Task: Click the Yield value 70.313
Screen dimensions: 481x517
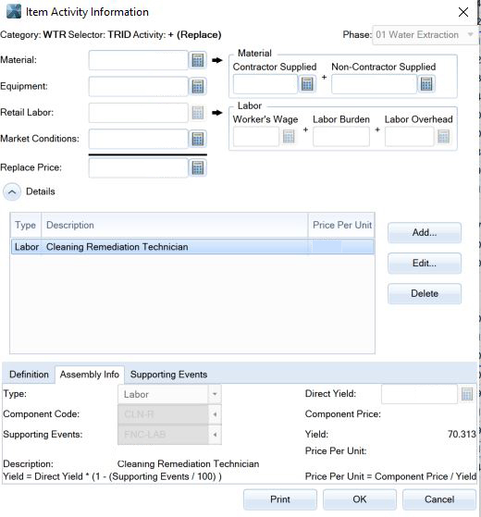Action: pyautogui.click(x=462, y=435)
